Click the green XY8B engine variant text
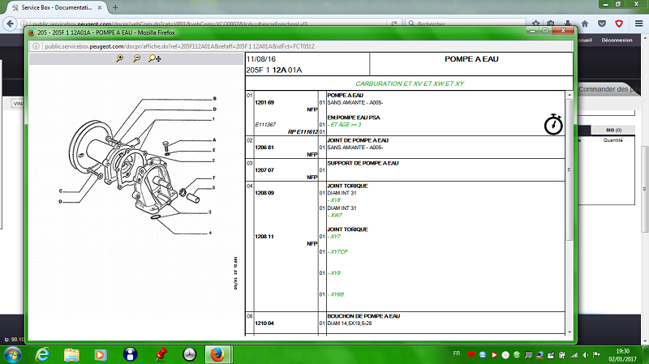This screenshot has height=364, width=649. click(x=336, y=294)
